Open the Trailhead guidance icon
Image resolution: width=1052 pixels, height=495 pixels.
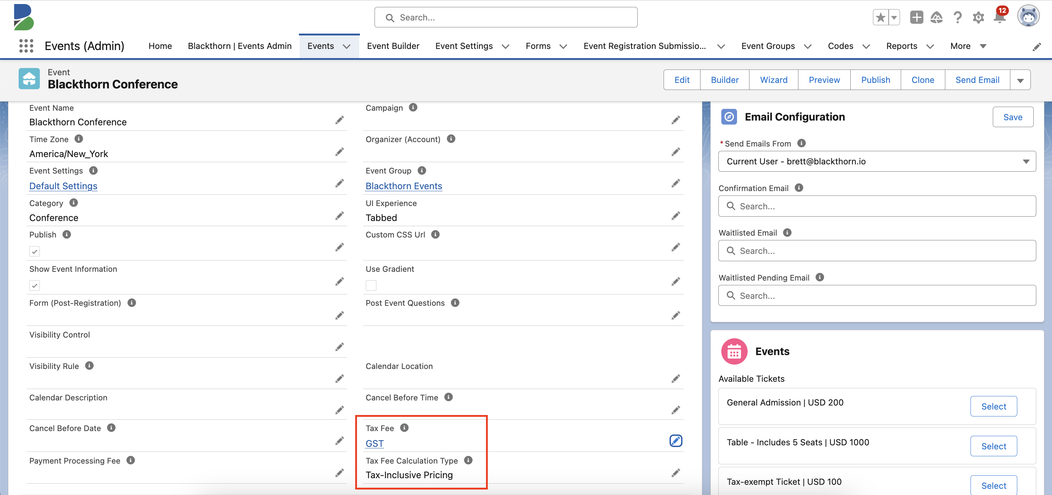(x=937, y=18)
